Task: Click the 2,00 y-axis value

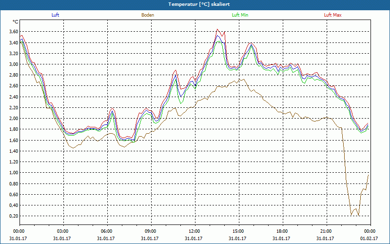Action: (14, 118)
